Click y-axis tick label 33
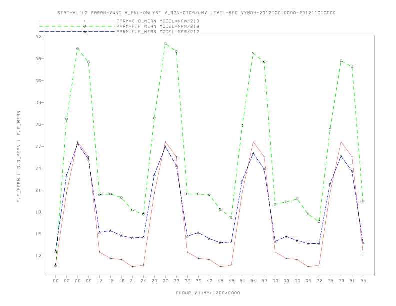396x306 pixels. click(x=39, y=103)
